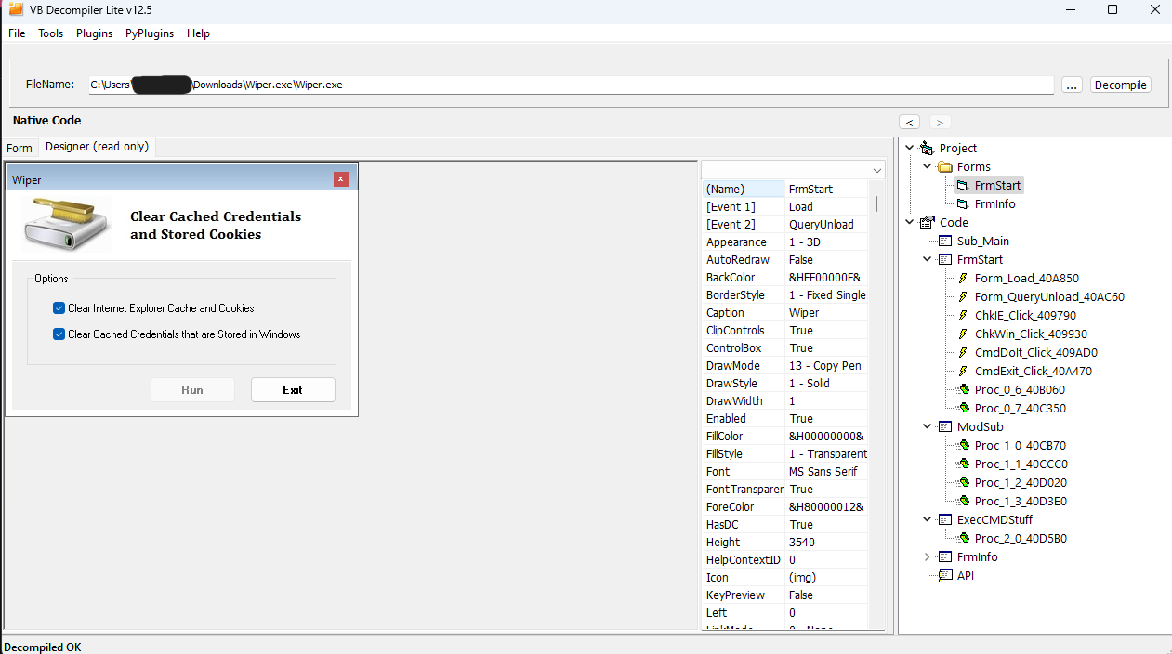Viewport: 1172px width, 654px height.
Task: Click the Proc_2_0_40D5B0 procedure icon
Action: tap(963, 539)
